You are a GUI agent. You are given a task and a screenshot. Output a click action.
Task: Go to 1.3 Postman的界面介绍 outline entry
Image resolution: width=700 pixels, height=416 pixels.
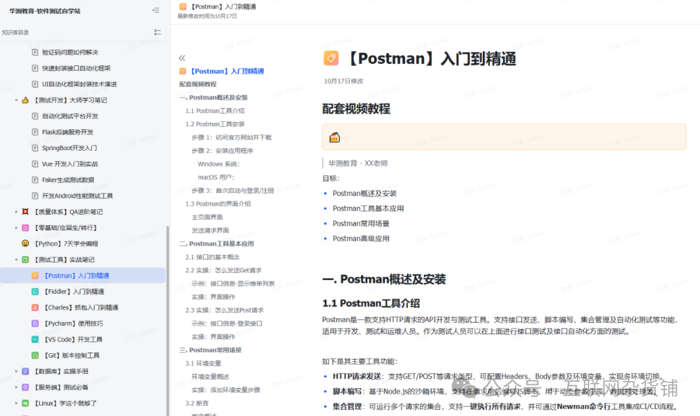tap(218, 204)
